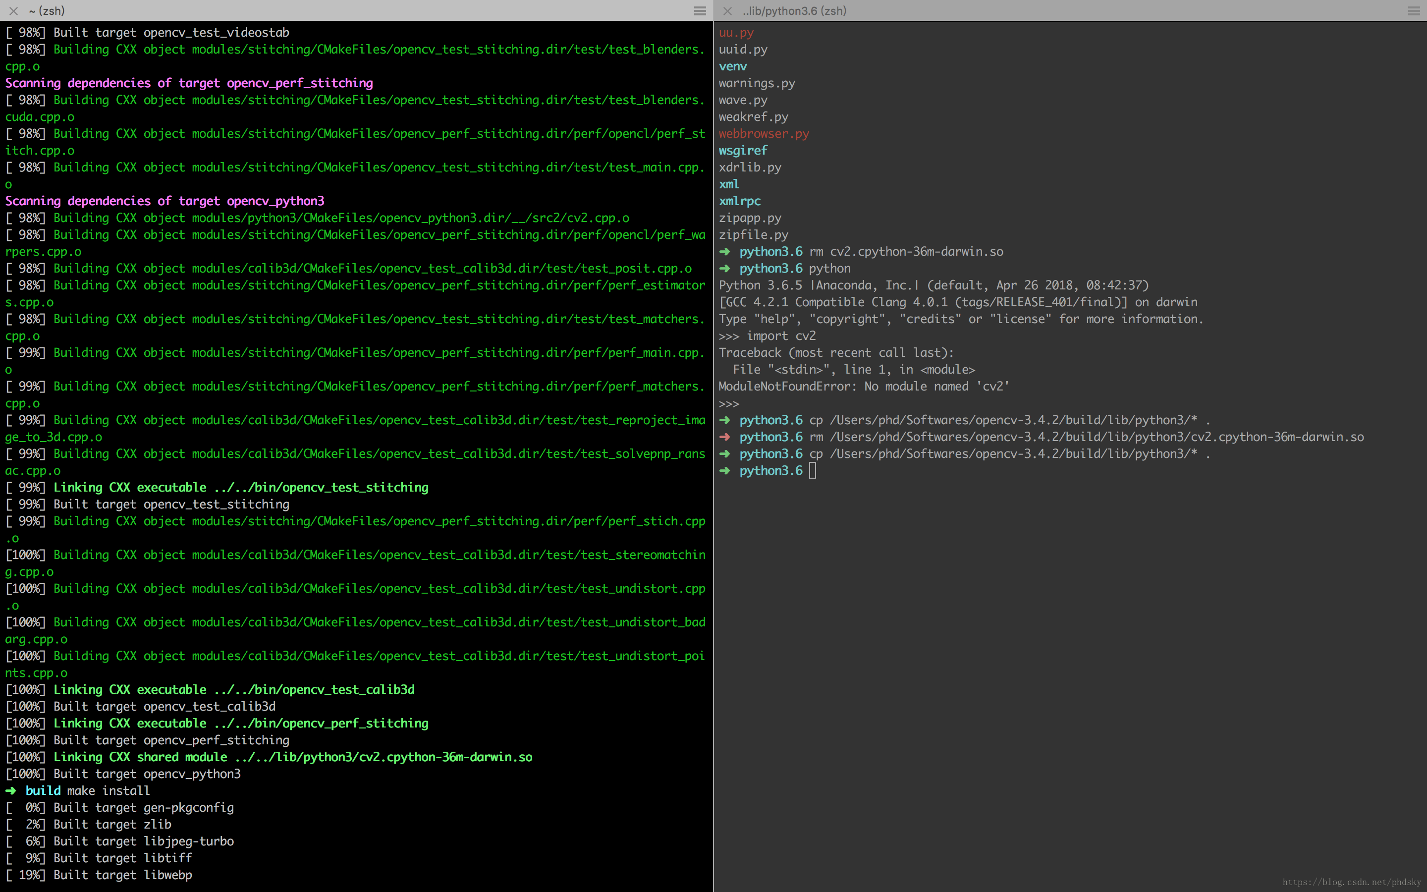The image size is (1427, 892).
Task: Close the ..lib/python3.6 (zsh) pane
Action: [x=727, y=10]
